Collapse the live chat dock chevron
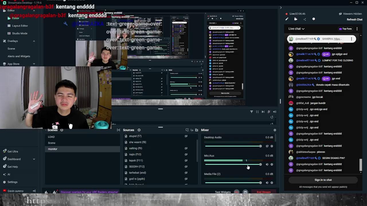The width and height of the screenshot is (367, 206). 281,8
